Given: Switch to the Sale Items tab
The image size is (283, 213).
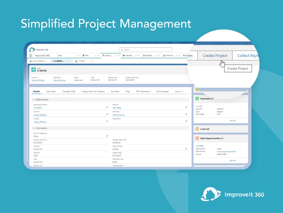Looking at the screenshot, I should pos(51,91).
